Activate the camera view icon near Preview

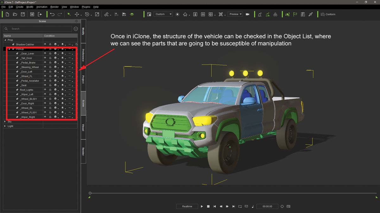coord(247,14)
